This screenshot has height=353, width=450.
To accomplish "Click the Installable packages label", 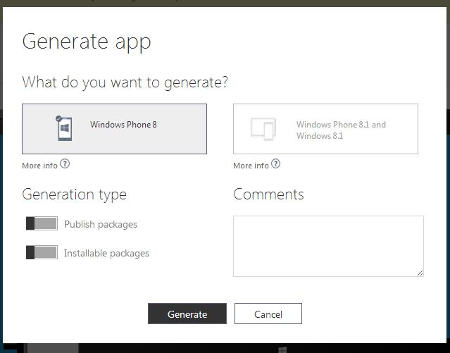I will 106,253.
